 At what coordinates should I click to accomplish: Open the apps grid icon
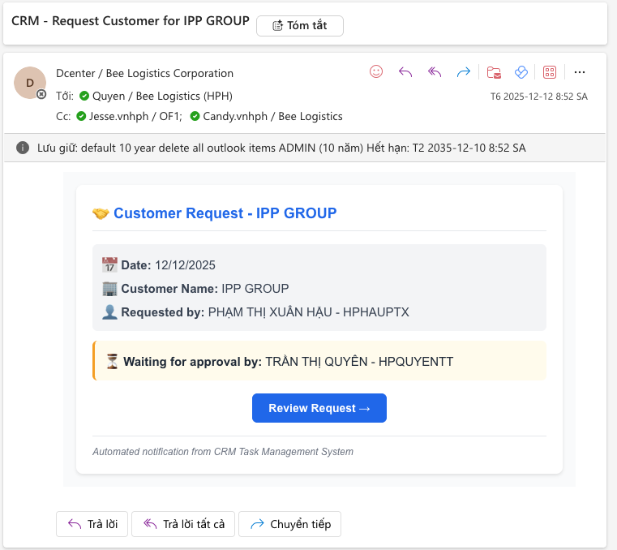point(550,72)
